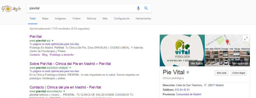Call the phone number 910 84 45 81
Screen dimensions: 256x98
(182, 90)
